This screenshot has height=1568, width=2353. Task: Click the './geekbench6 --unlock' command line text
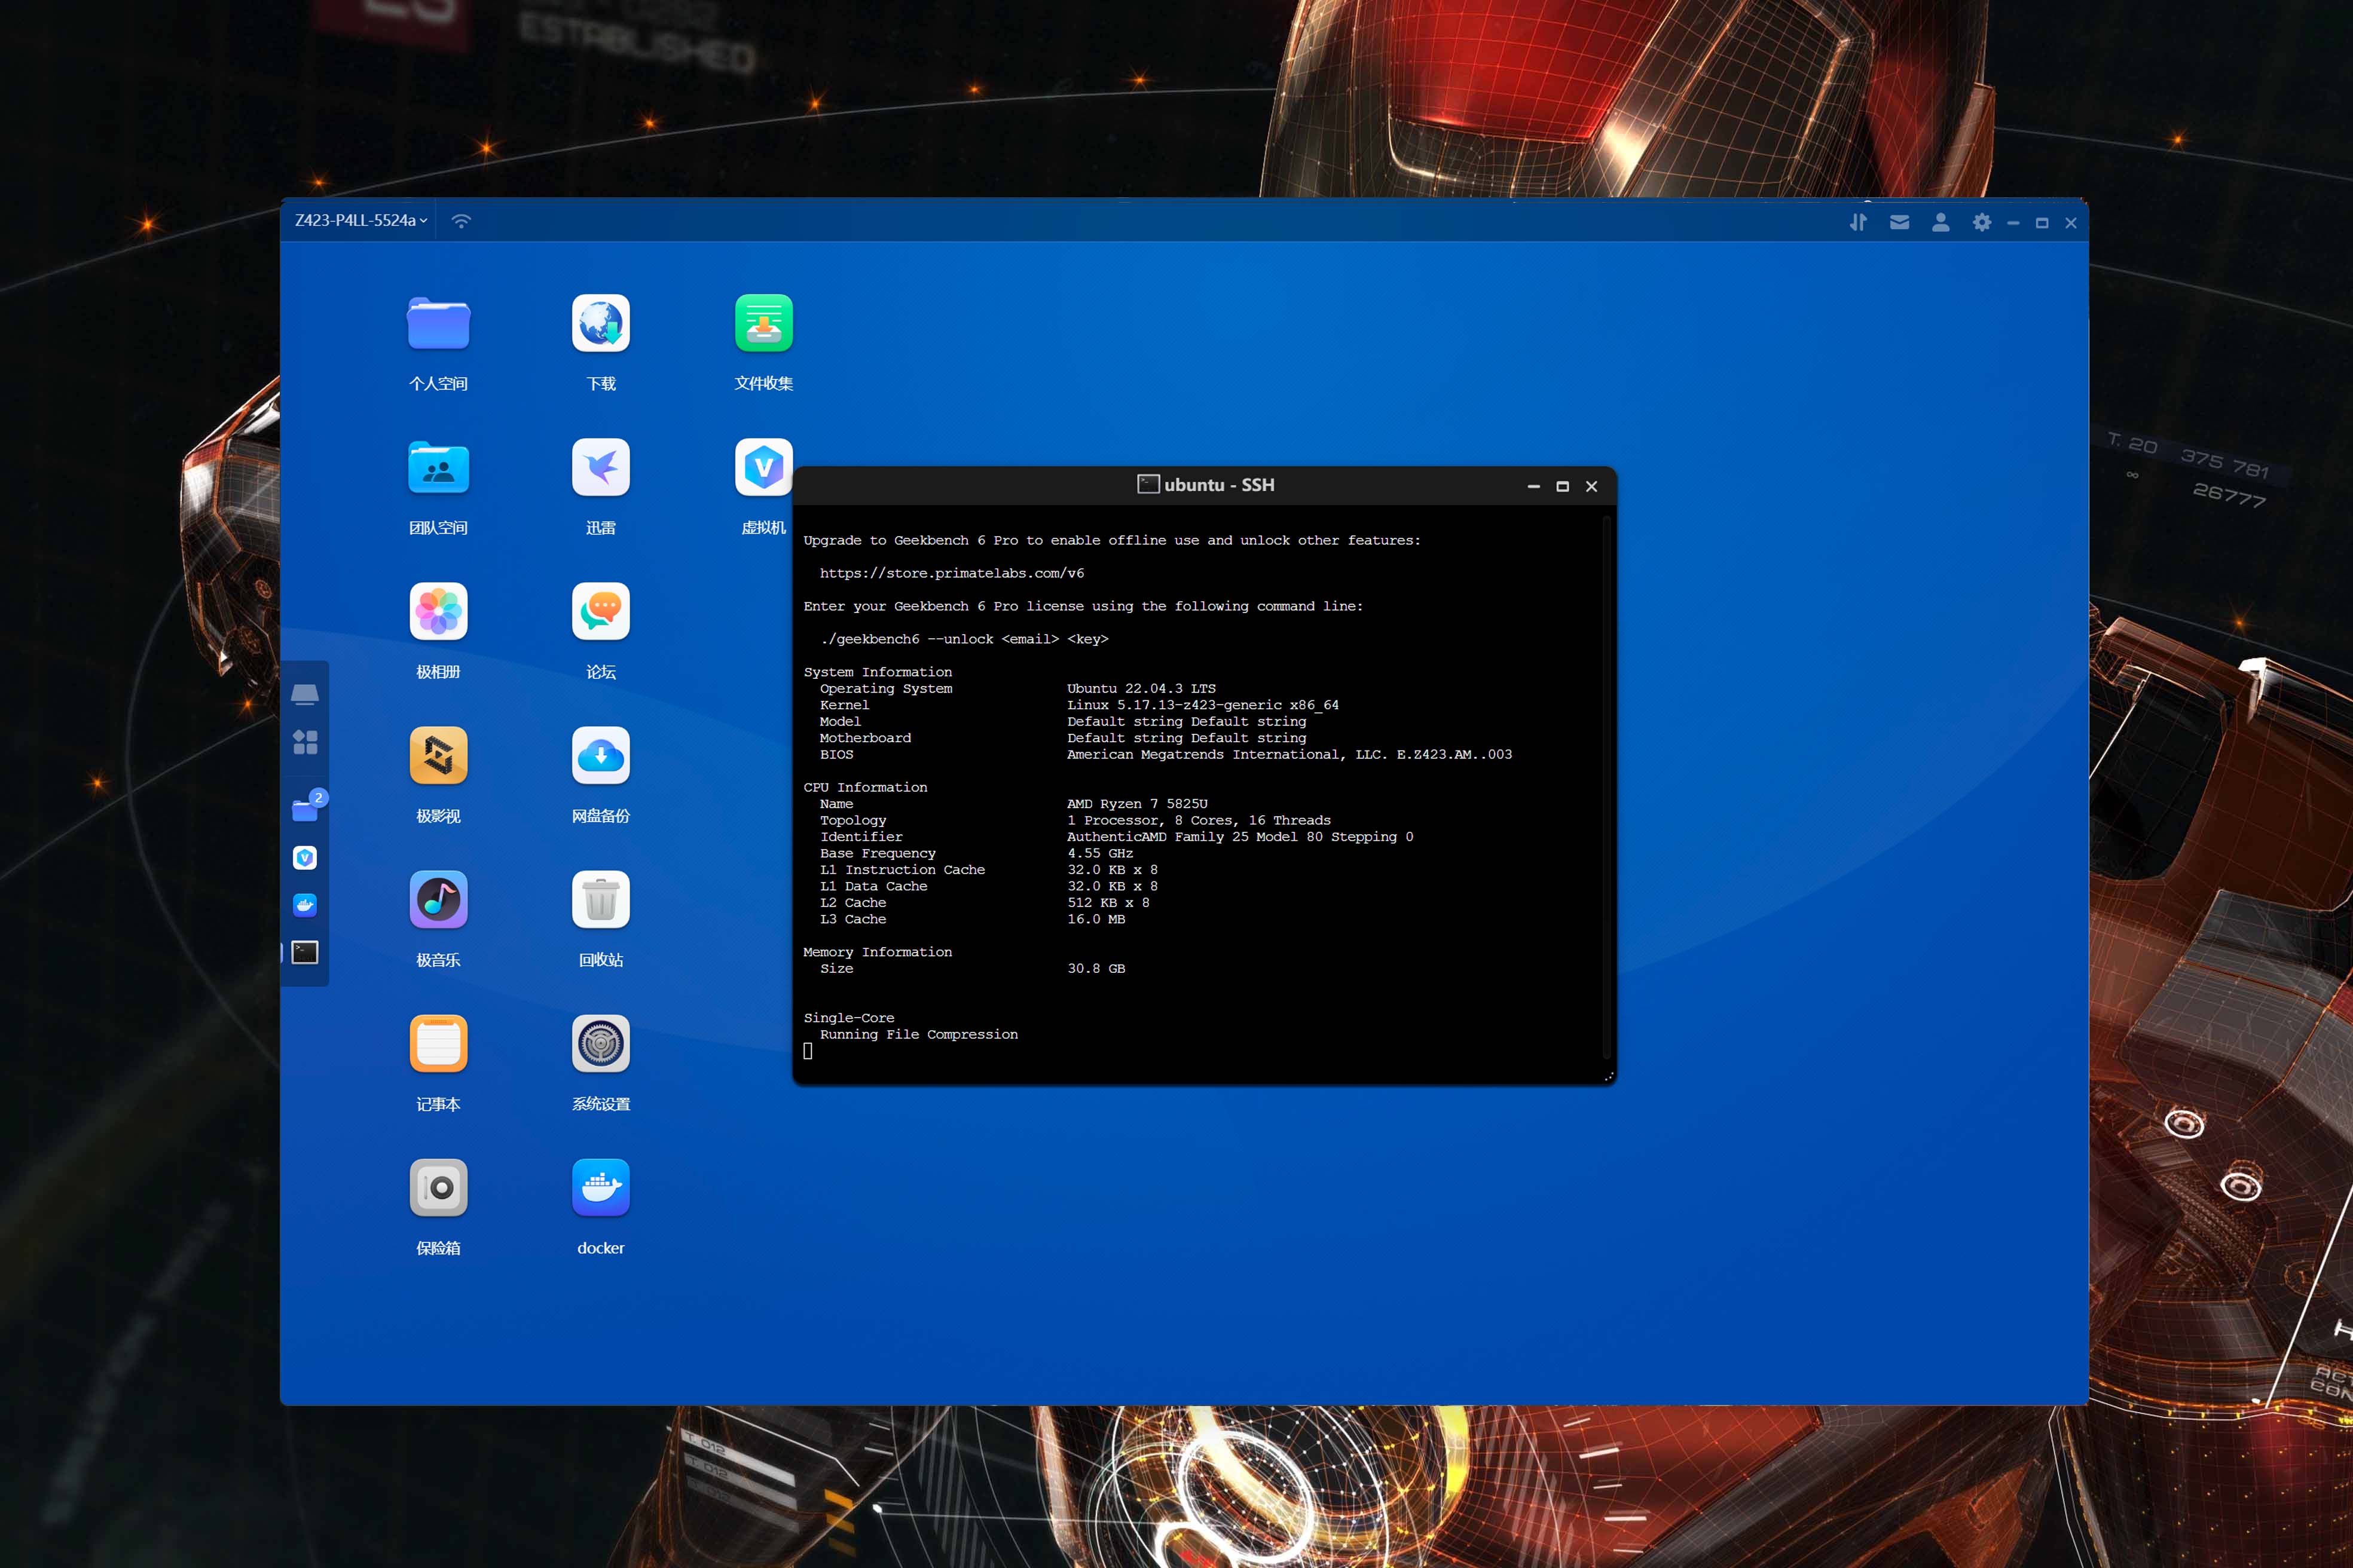tap(964, 639)
